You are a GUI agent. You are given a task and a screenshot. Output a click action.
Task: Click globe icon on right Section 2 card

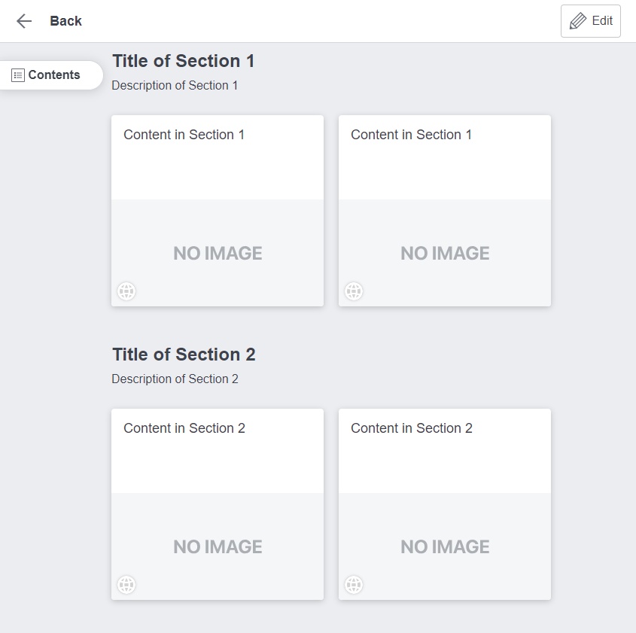tap(354, 585)
